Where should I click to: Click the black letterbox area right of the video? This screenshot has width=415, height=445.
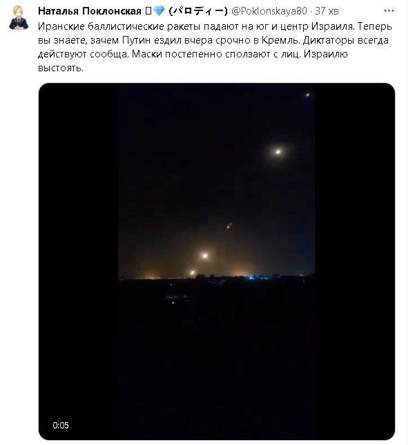pos(355,262)
